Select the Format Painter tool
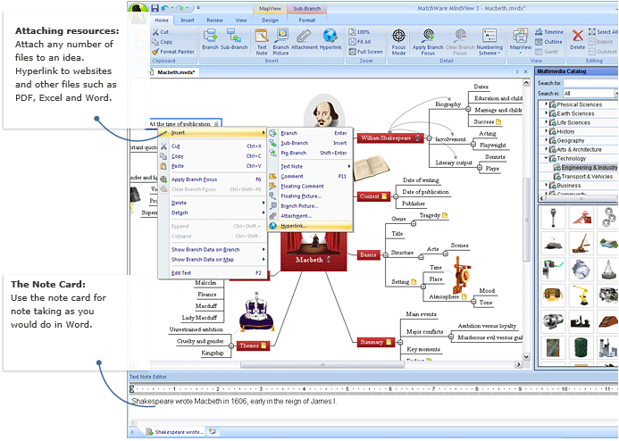Image resolution: width=619 pixels, height=441 pixels. point(173,52)
